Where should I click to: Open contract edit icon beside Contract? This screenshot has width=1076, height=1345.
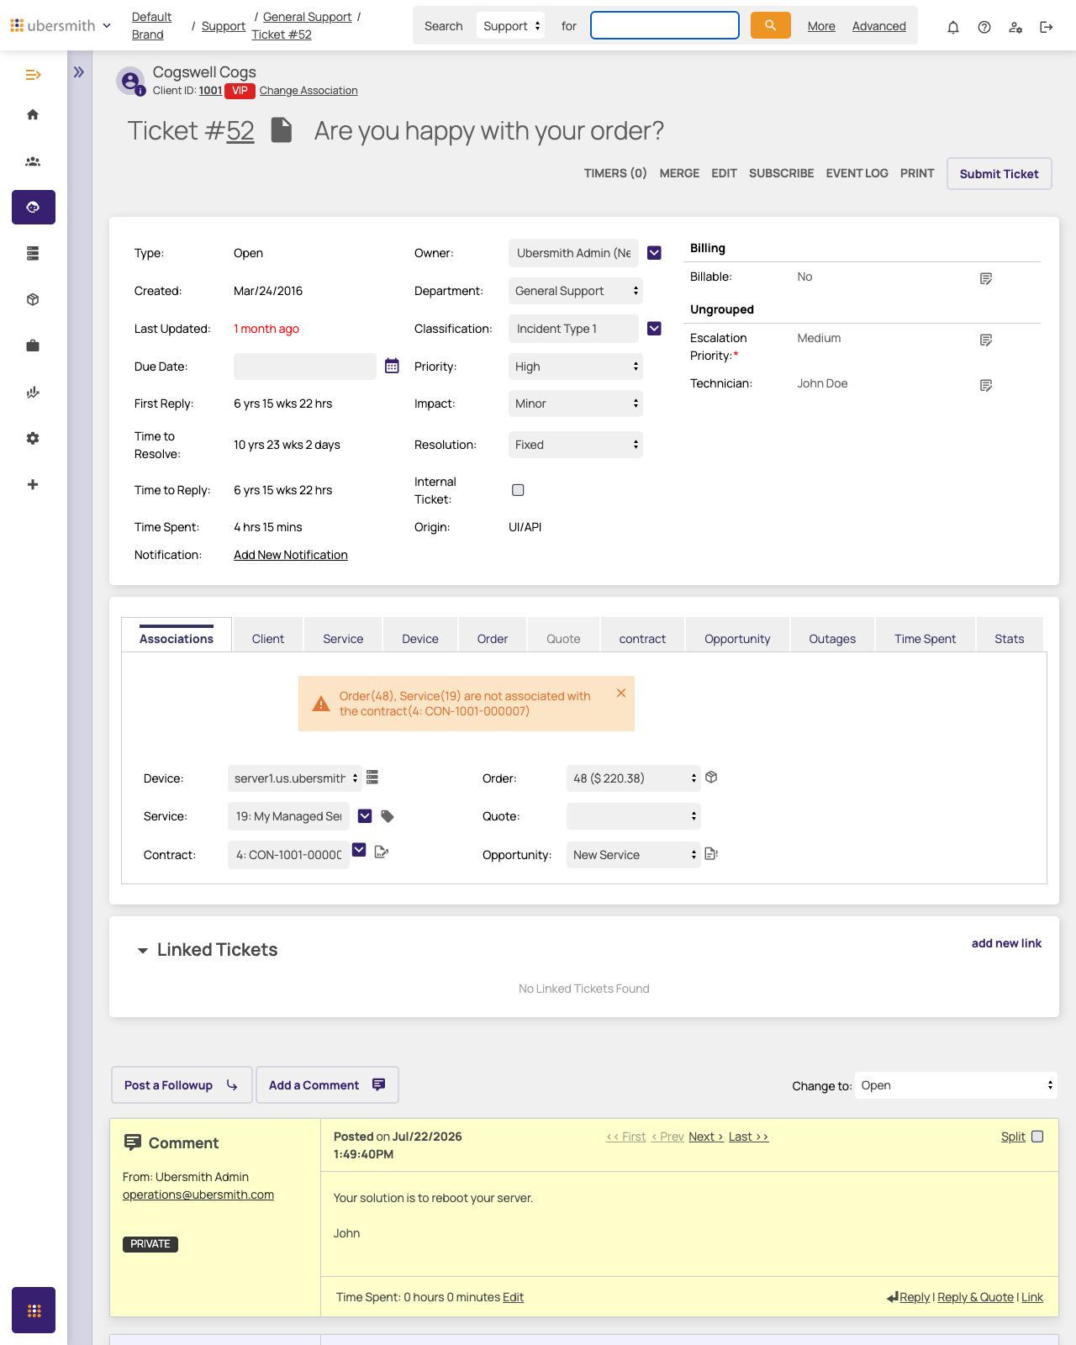coord(382,852)
